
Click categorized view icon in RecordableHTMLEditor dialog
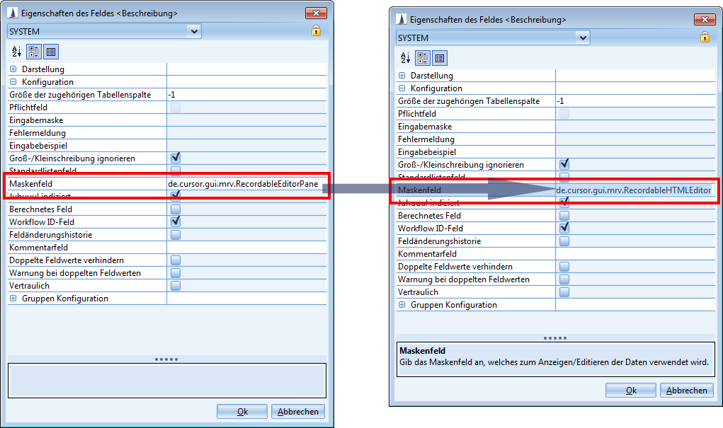click(423, 58)
